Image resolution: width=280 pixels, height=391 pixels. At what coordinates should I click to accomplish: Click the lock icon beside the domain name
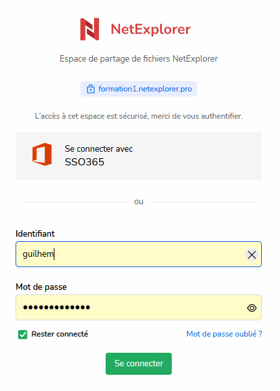point(91,89)
